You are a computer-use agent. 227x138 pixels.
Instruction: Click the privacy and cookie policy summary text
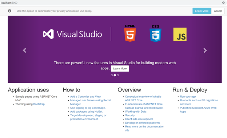click(54, 11)
